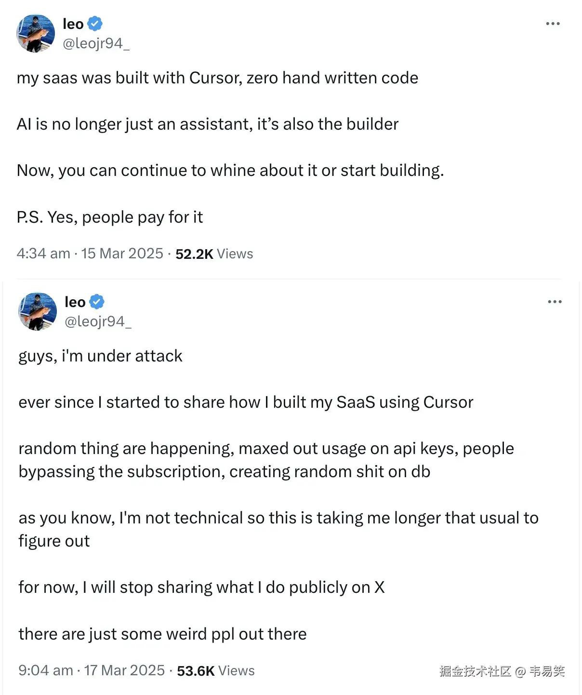This screenshot has height=695, width=582.
Task: Open the @leojr94_ handle in the first tweet
Action: tap(96, 43)
